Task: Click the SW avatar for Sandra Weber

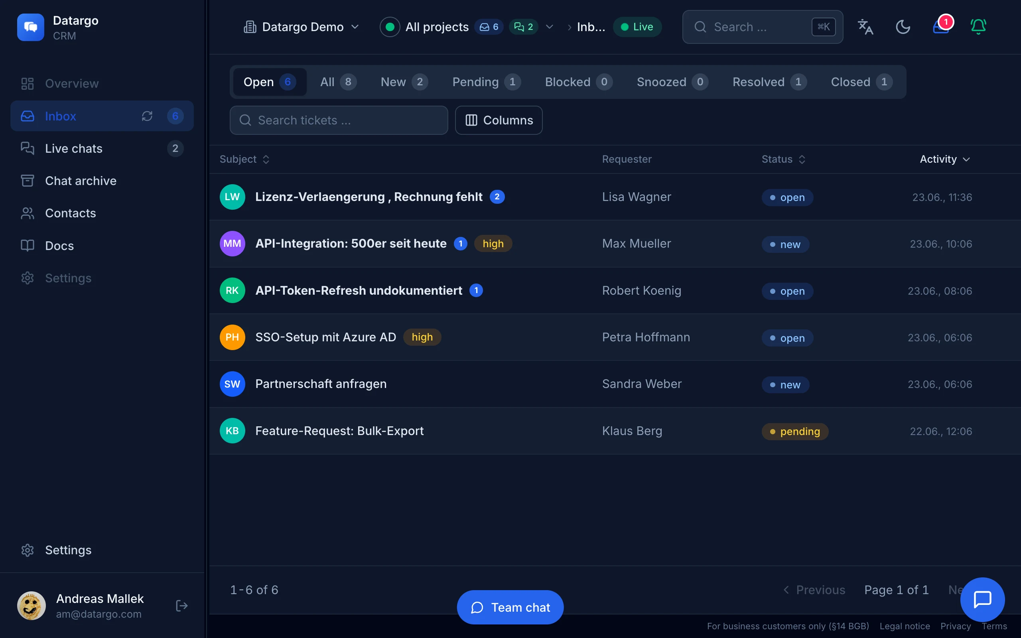Action: tap(233, 384)
